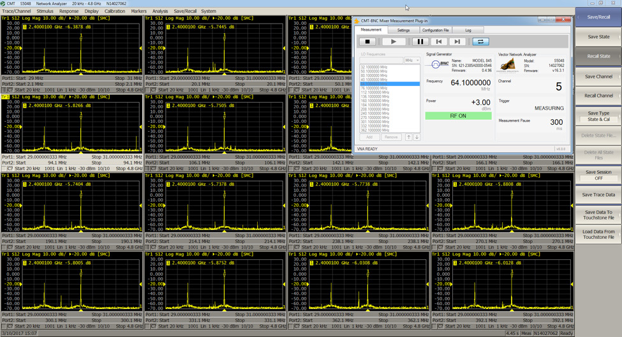The width and height of the screenshot is (622, 337).
Task: Click the Add button under LO list
Action: click(x=369, y=137)
